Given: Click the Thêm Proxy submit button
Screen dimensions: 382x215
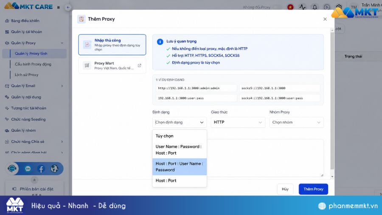Looking at the screenshot, I should pyautogui.click(x=313, y=189).
